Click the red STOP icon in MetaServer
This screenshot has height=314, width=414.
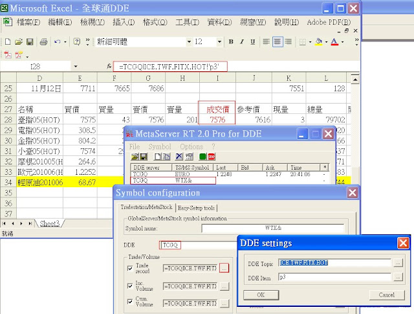[x=212, y=157]
